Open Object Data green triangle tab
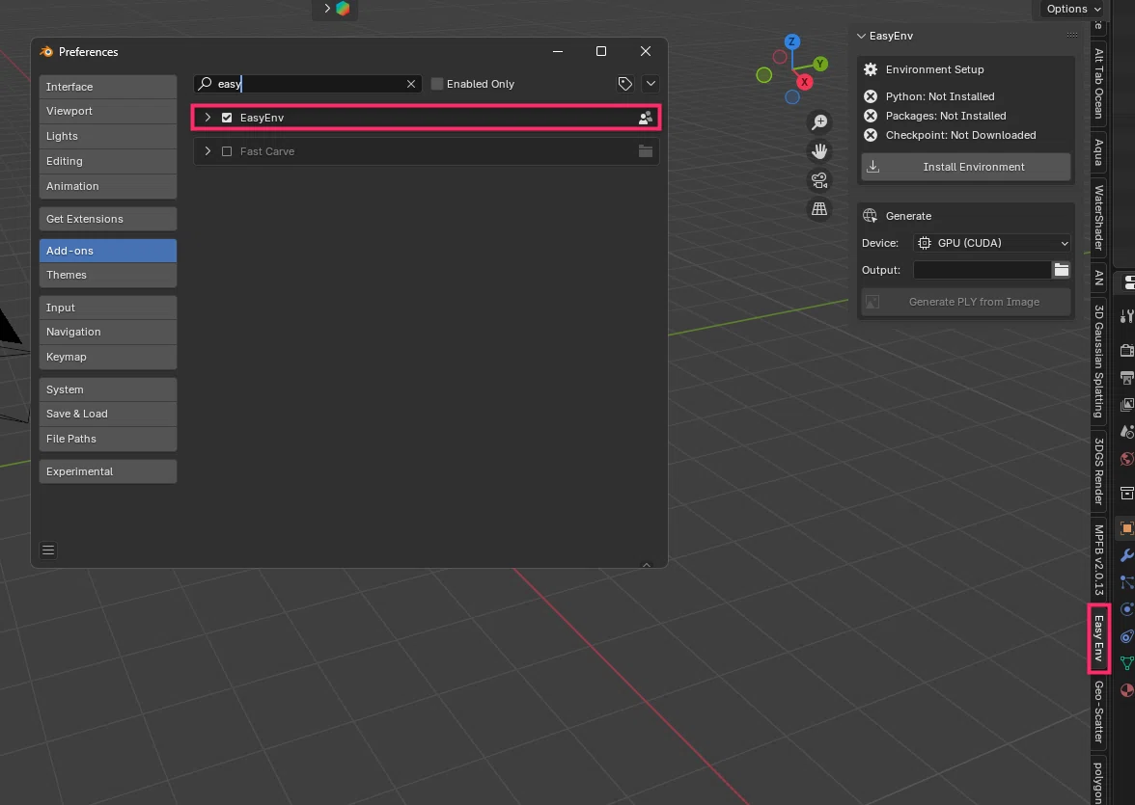The width and height of the screenshot is (1135, 805). [x=1127, y=662]
